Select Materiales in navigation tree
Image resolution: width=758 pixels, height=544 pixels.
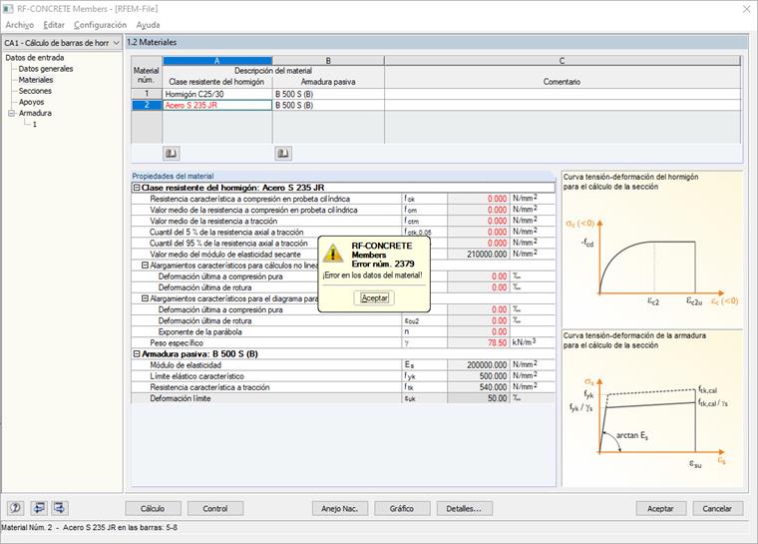pos(36,80)
